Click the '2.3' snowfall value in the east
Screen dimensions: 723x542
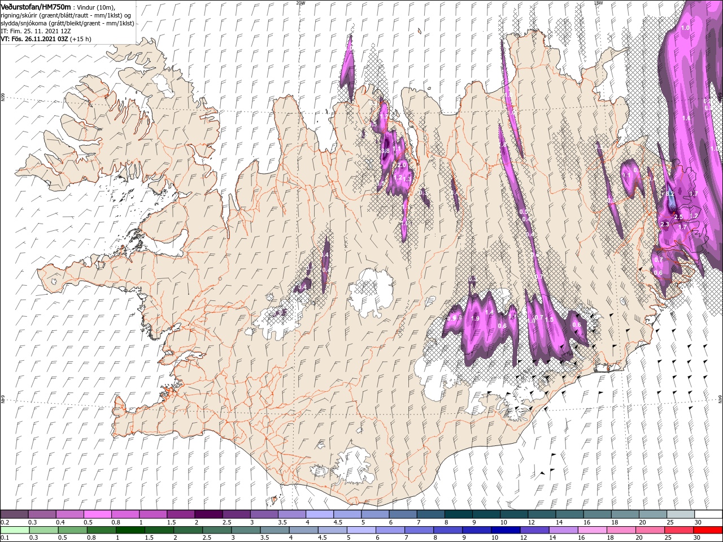(664, 224)
